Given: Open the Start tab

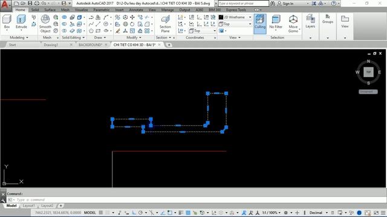Looking at the screenshot, I should coord(12,45).
